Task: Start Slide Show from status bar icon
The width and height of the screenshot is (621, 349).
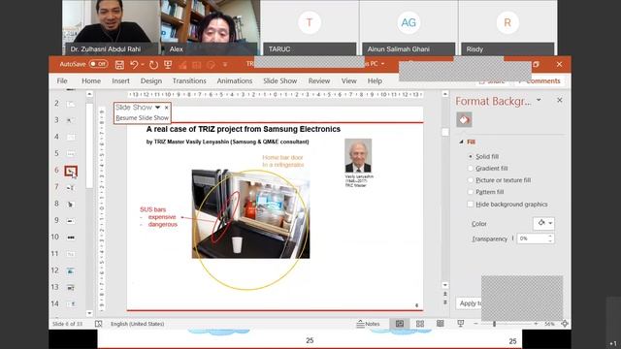Action: 460,324
